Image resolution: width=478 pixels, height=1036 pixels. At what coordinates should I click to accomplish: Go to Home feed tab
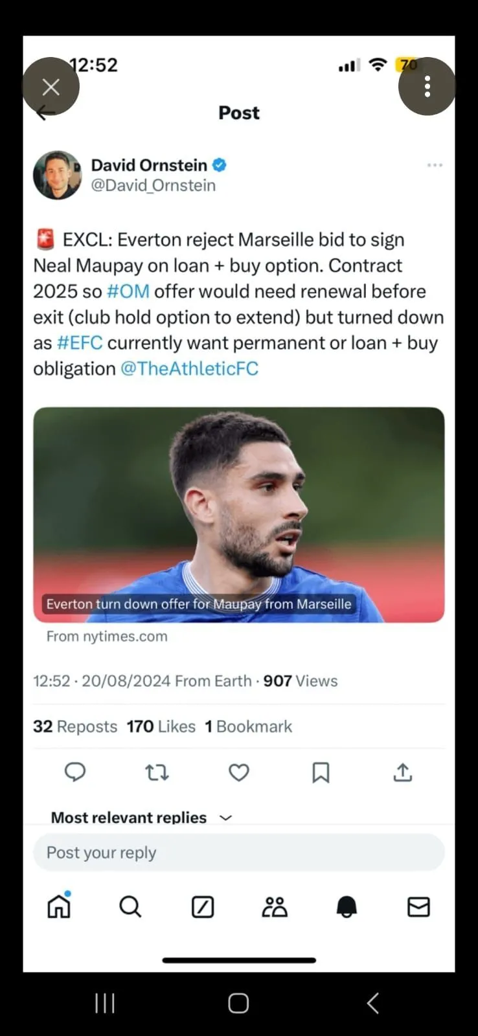(x=59, y=906)
